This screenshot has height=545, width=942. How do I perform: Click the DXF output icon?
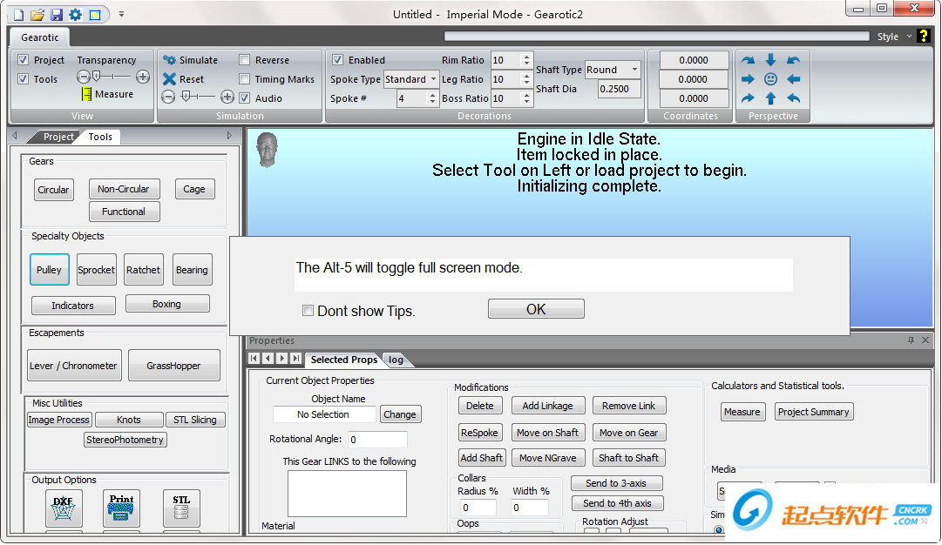click(64, 508)
